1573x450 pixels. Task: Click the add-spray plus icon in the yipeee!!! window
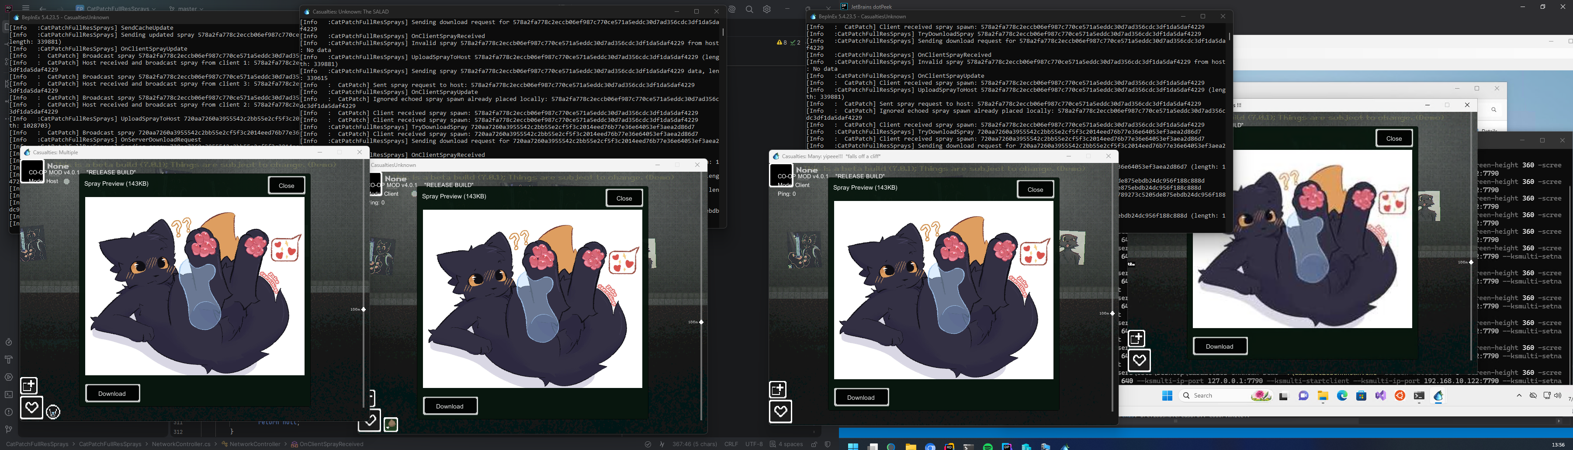777,389
